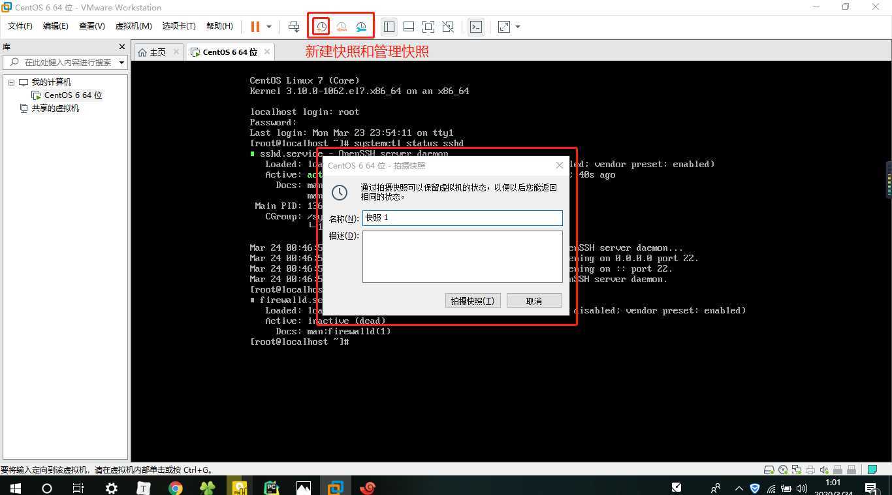The height and width of the screenshot is (495, 892).
Task: Toggle the console view icon
Action: 476,27
